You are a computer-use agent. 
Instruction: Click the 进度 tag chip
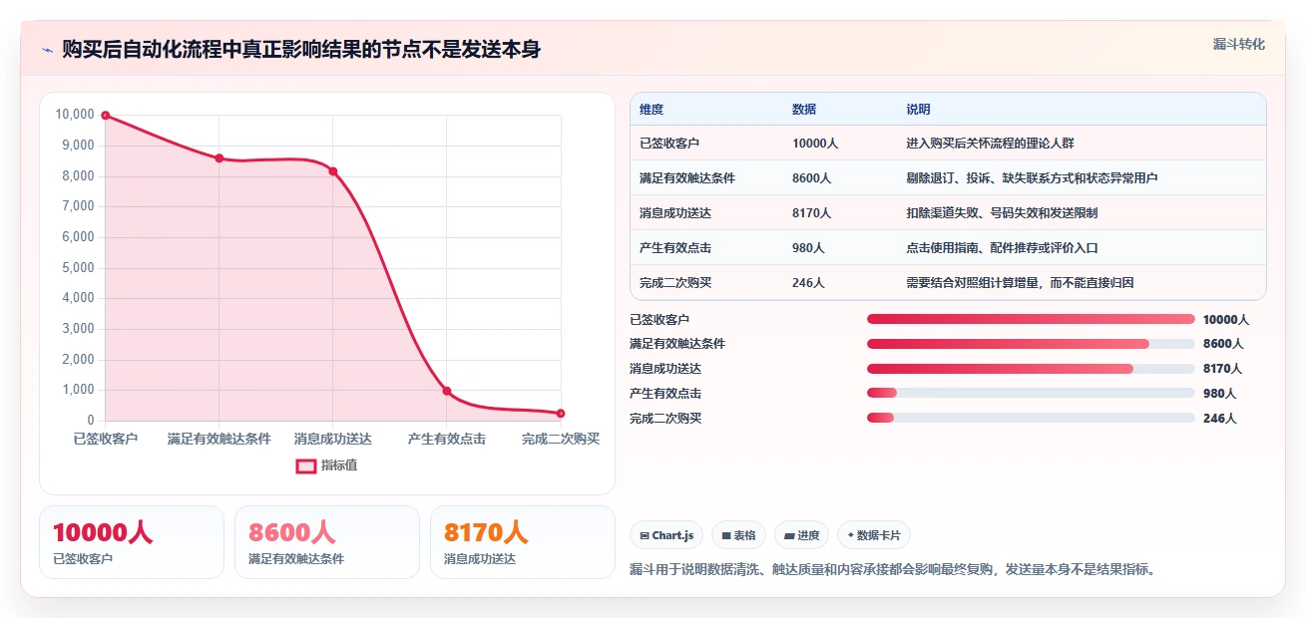tap(802, 535)
